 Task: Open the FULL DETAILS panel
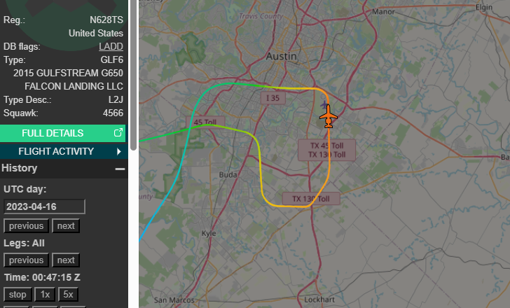tap(62, 133)
